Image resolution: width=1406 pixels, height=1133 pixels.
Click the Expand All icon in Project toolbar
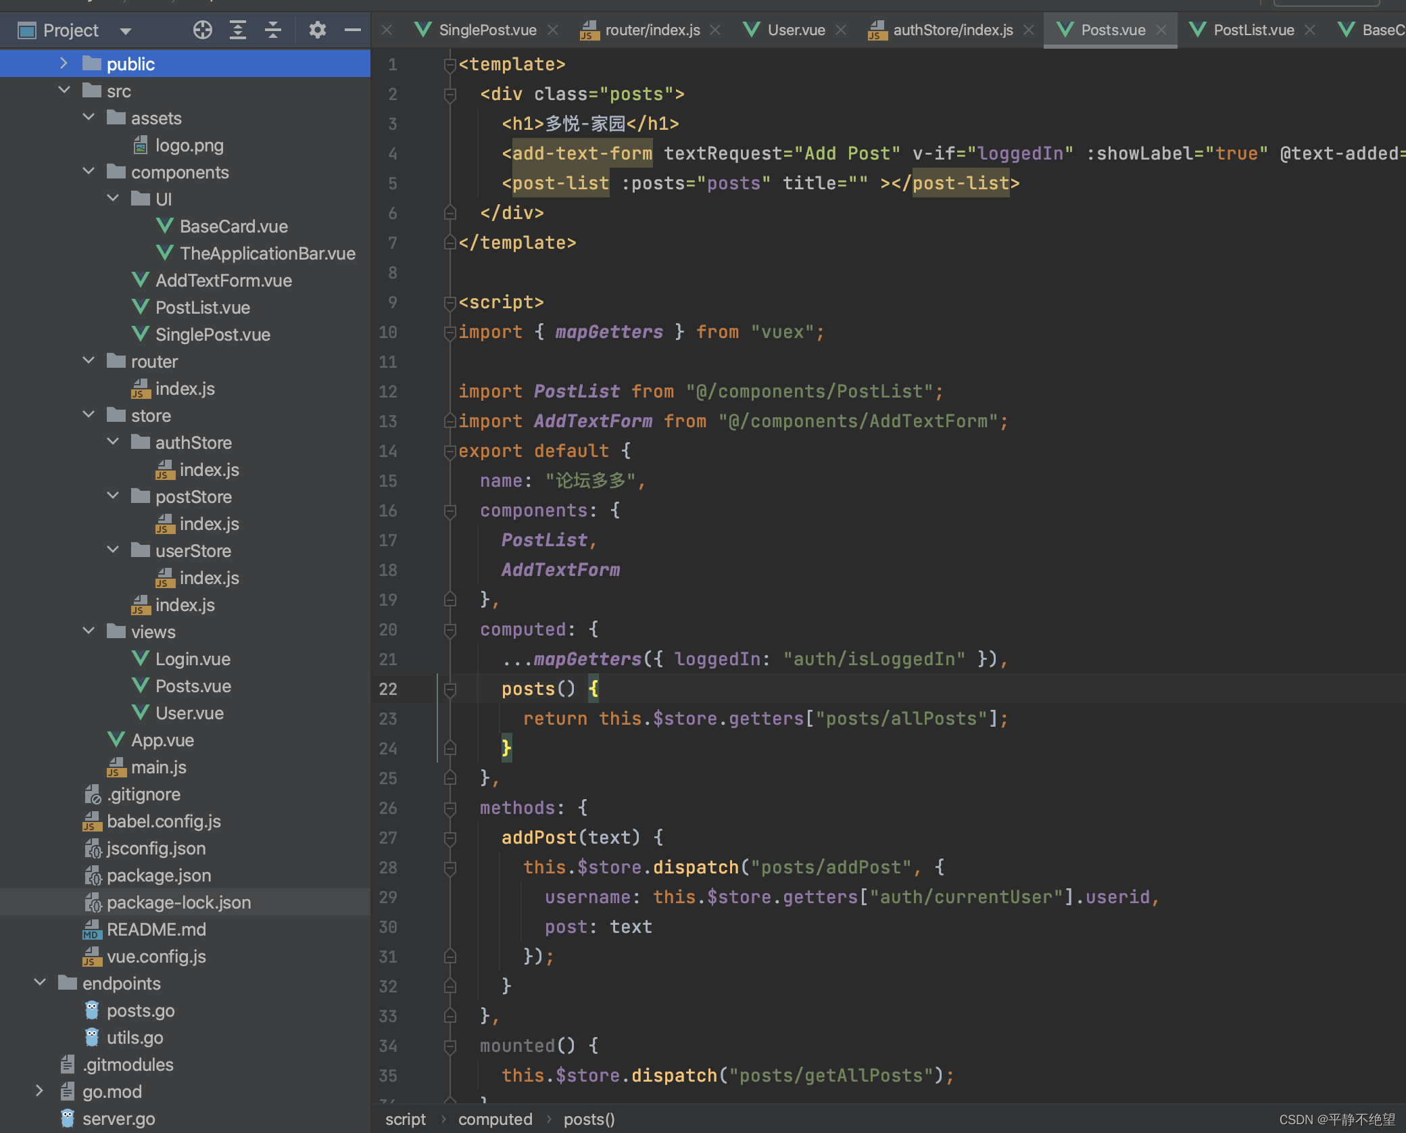point(238,30)
